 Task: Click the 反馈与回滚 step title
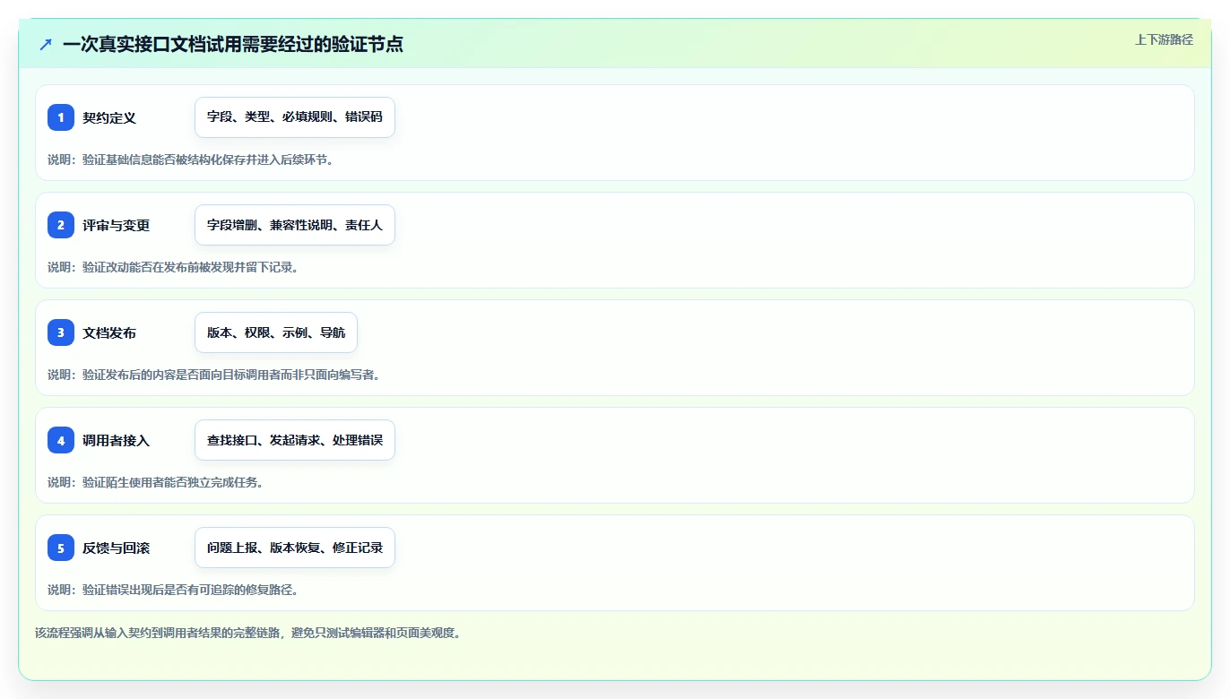click(x=117, y=548)
